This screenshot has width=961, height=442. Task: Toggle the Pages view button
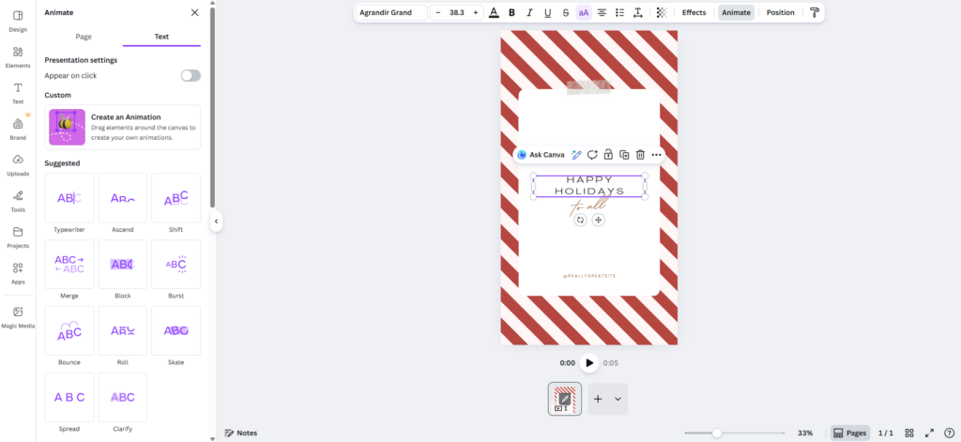coord(850,433)
